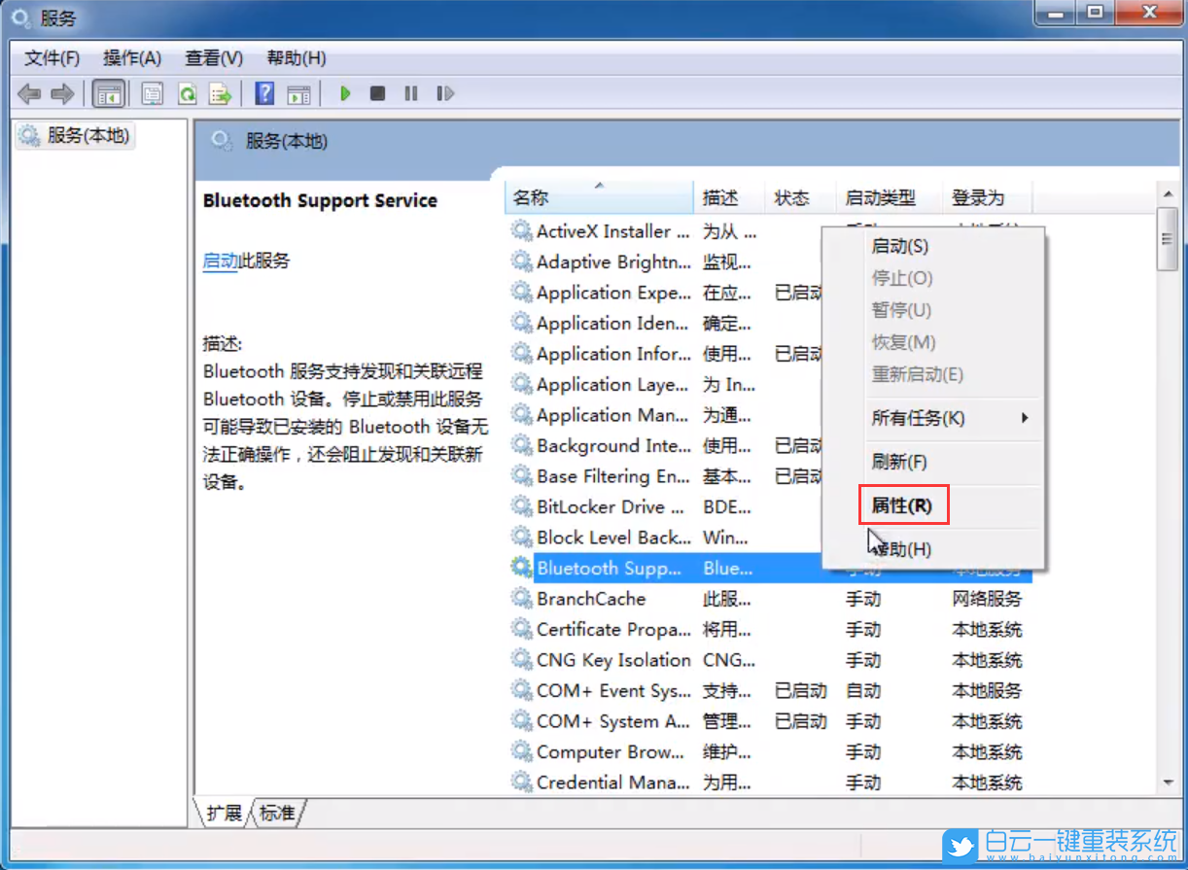Screen dimensions: 1188x870
Task: Open the 查看(V) menu
Action: pos(212,58)
